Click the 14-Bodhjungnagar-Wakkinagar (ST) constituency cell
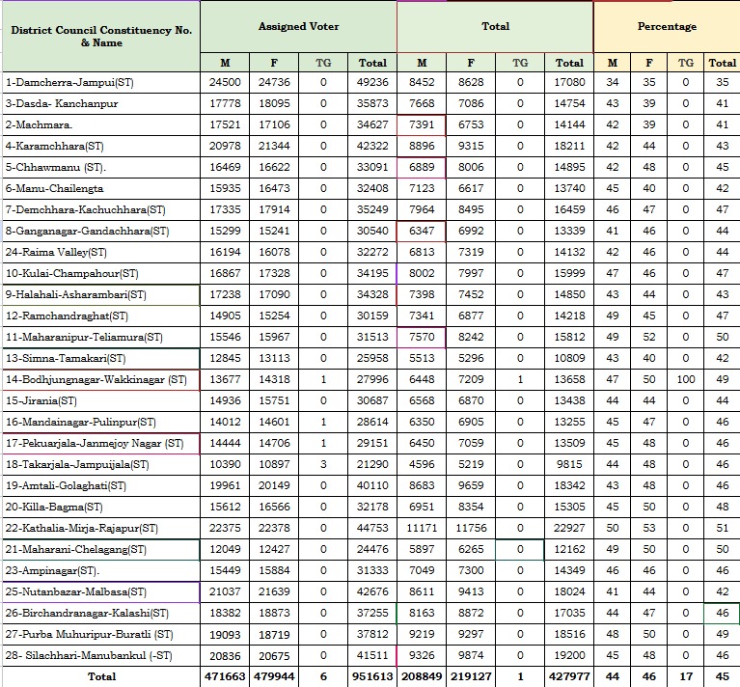The height and width of the screenshot is (687, 740). [x=96, y=380]
